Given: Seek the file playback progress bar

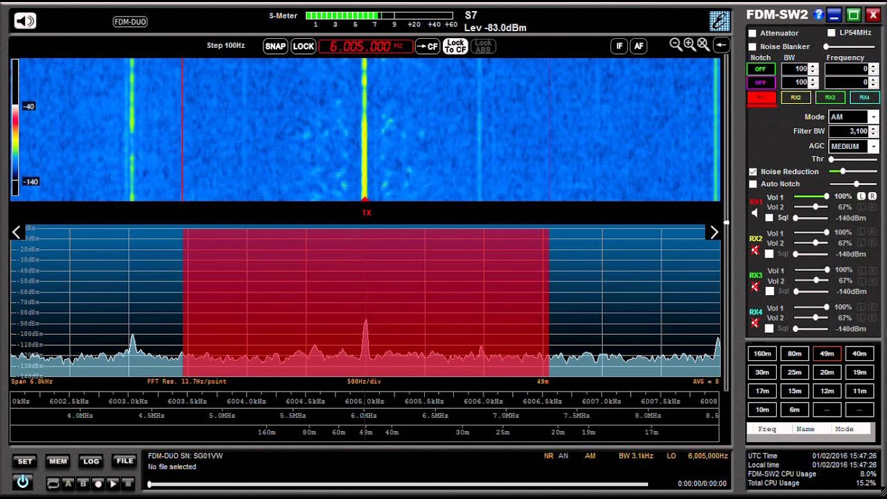Looking at the screenshot, I should click(398, 484).
